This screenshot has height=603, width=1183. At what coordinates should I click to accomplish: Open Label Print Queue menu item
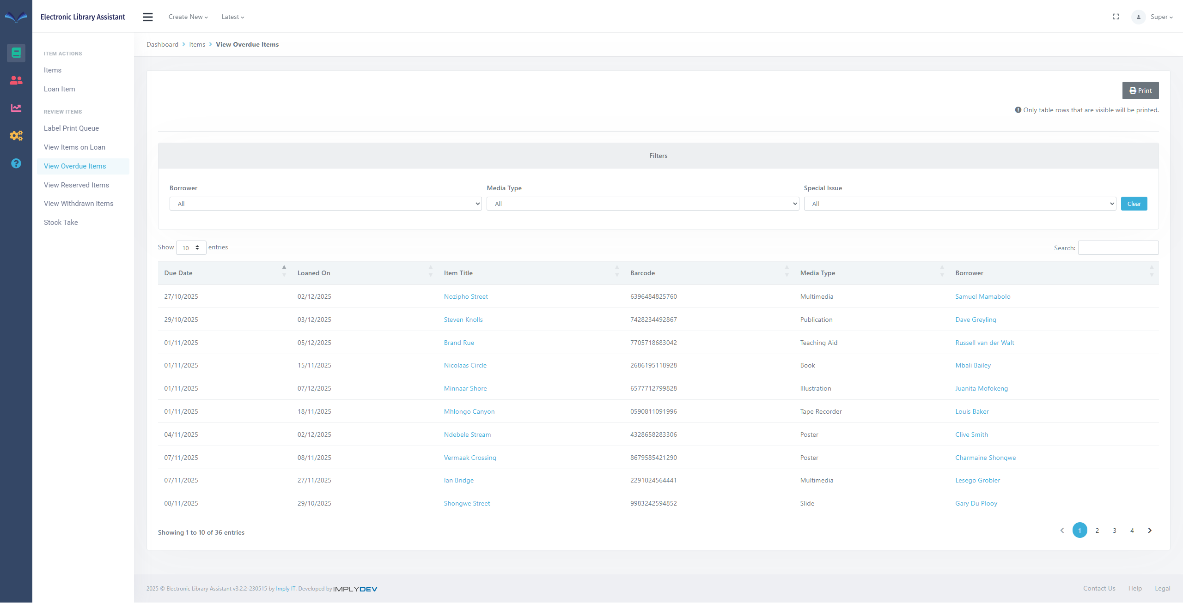tap(71, 128)
